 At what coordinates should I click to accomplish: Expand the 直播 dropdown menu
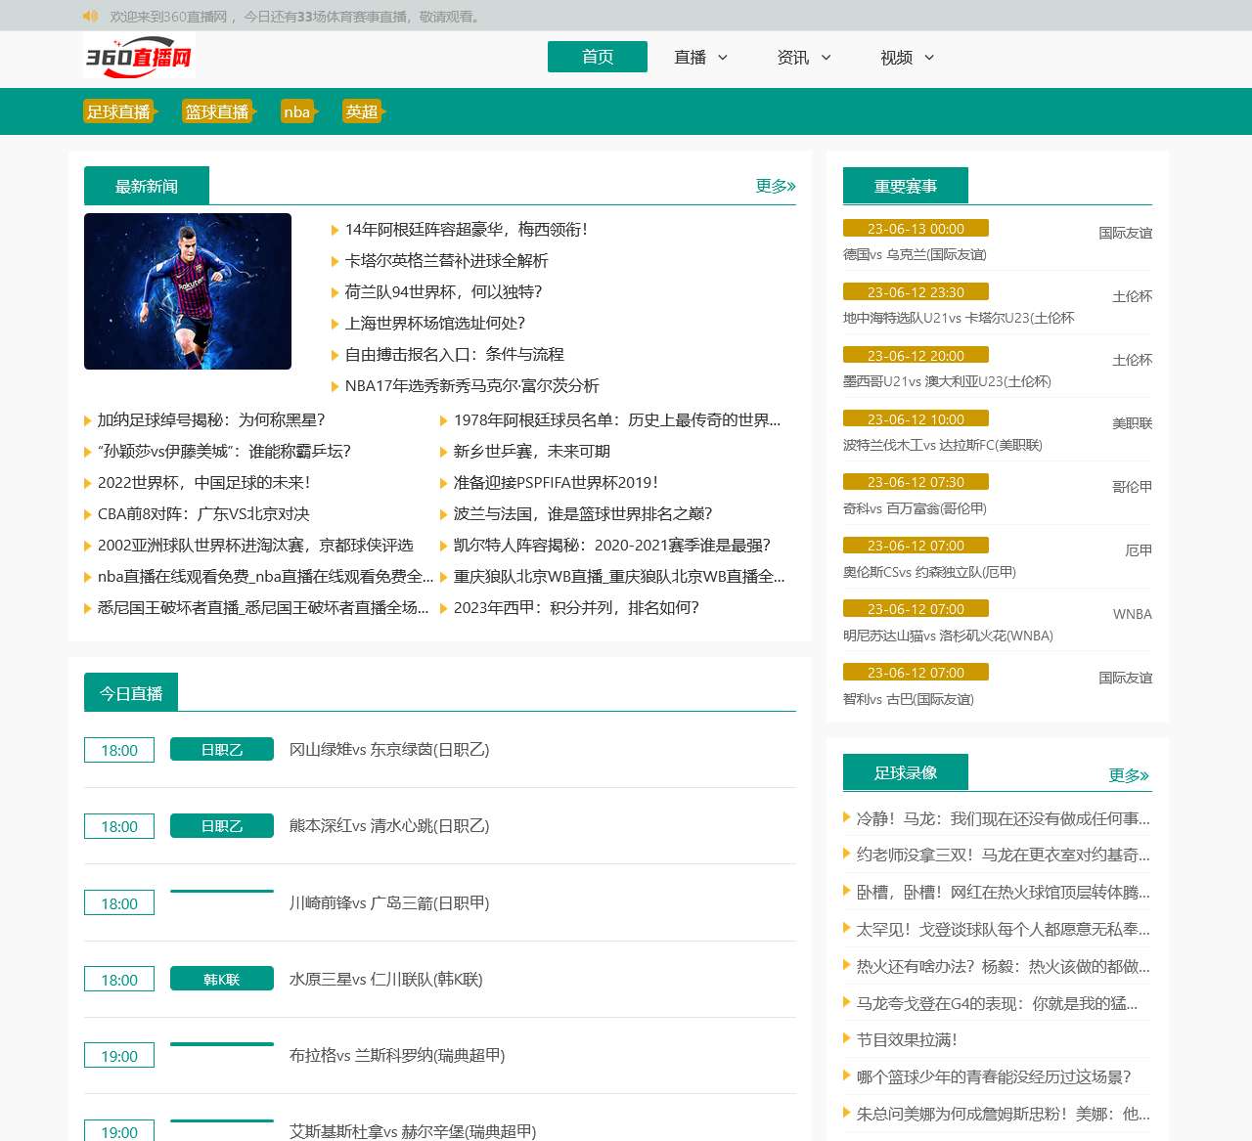click(x=700, y=58)
